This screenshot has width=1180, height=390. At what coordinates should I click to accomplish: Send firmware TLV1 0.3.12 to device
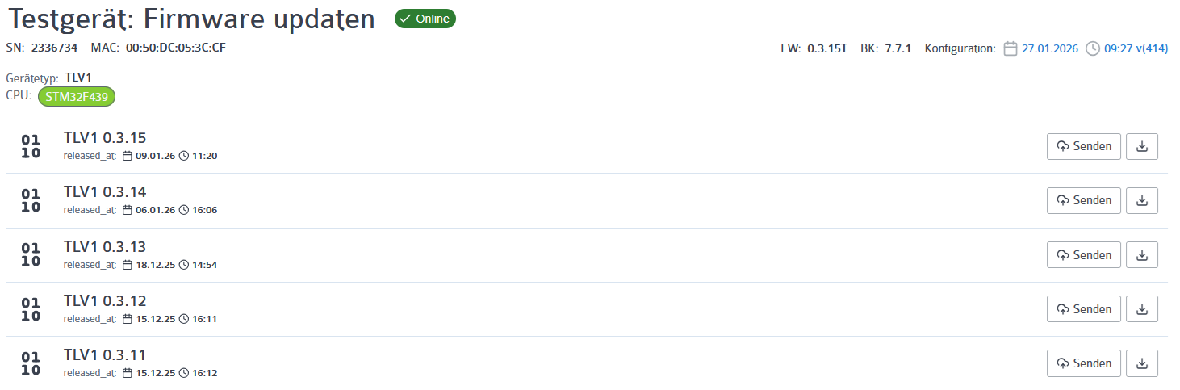1083,309
